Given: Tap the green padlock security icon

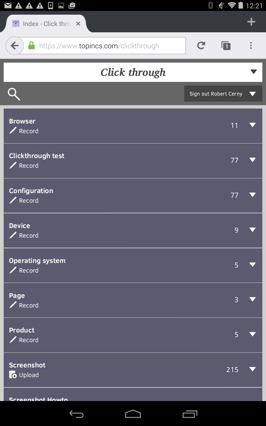Looking at the screenshot, I should pos(32,46).
